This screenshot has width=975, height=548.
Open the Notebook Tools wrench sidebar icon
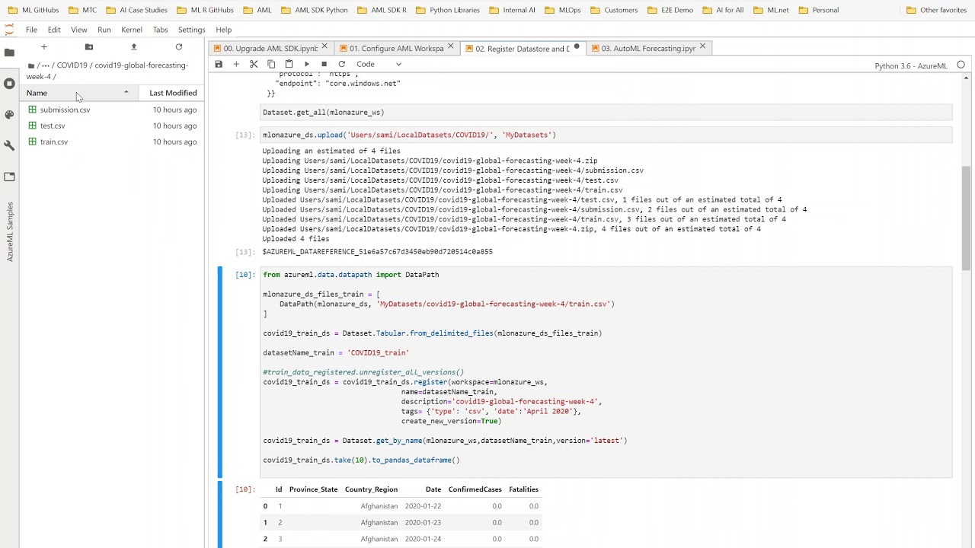coord(9,145)
